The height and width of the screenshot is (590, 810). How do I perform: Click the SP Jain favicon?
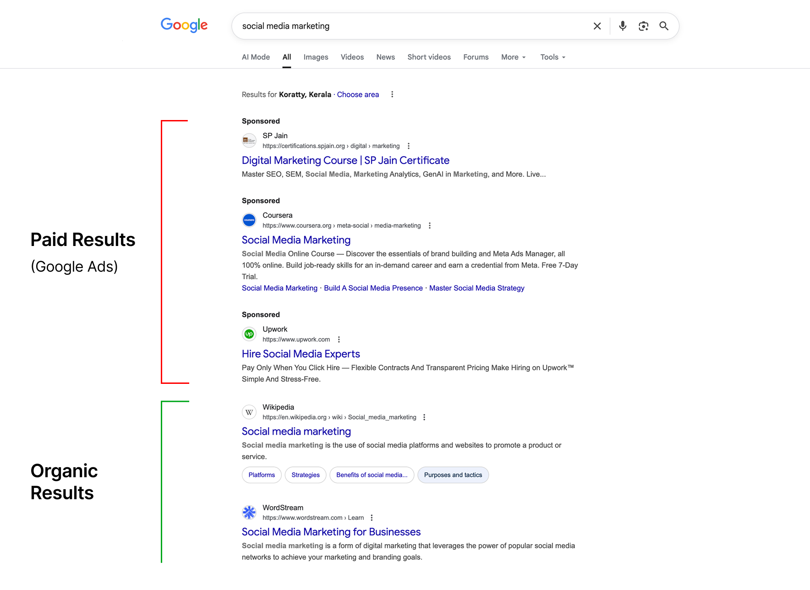pyautogui.click(x=249, y=140)
